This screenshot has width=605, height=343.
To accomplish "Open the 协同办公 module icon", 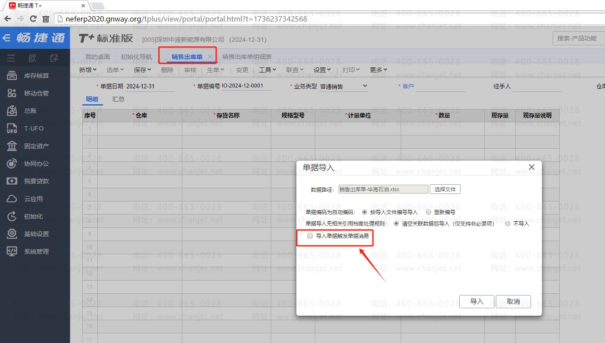I will (x=12, y=164).
